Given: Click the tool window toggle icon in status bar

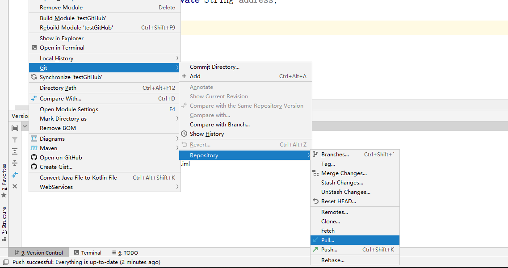Looking at the screenshot, I should pos(5,262).
